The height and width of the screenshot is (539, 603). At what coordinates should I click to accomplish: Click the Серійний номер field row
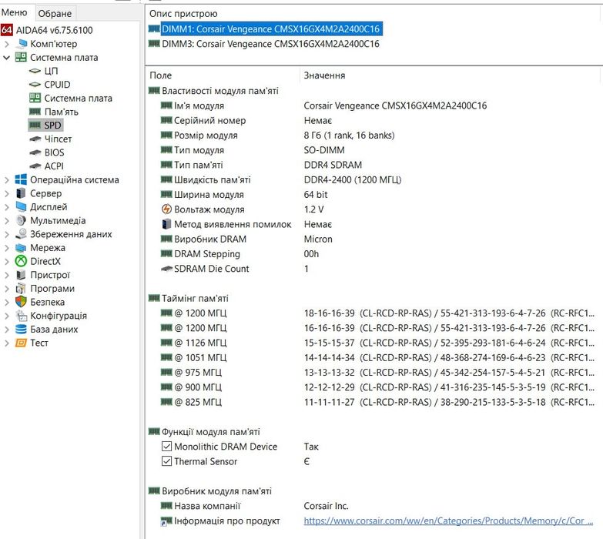[x=373, y=120]
